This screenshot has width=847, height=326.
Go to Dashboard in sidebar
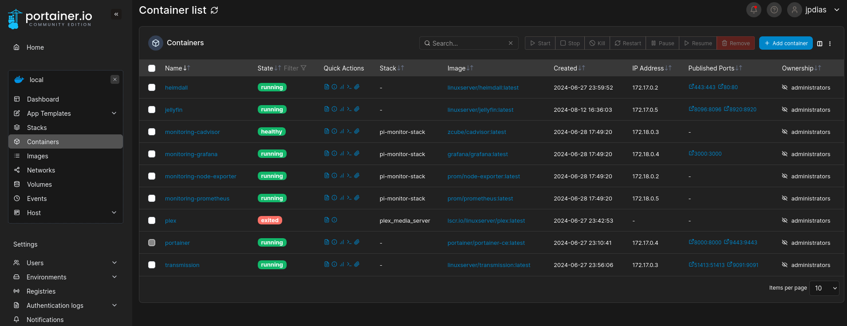pos(66,99)
